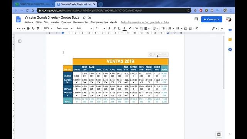Open the Herramientas menu

(x=81, y=22)
